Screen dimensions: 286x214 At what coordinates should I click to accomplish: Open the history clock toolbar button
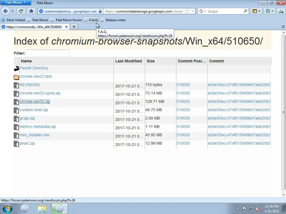(x=269, y=11)
